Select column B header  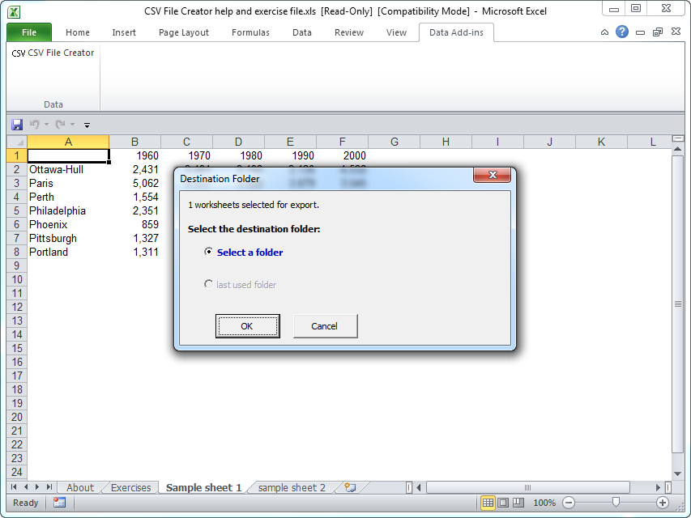[x=134, y=142]
